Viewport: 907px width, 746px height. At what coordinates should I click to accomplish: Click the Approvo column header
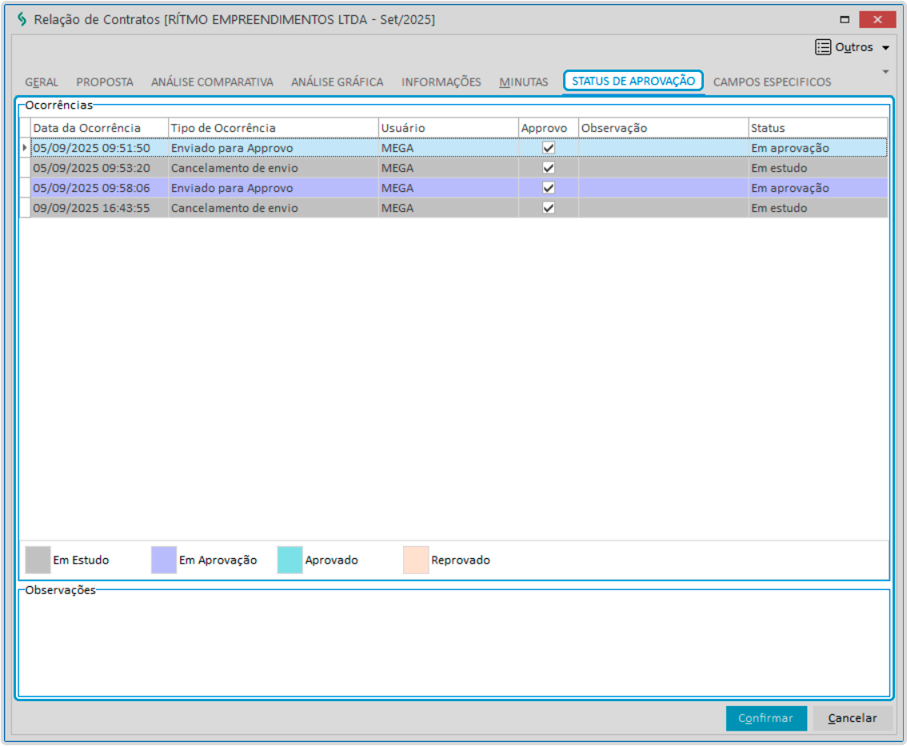(549, 128)
